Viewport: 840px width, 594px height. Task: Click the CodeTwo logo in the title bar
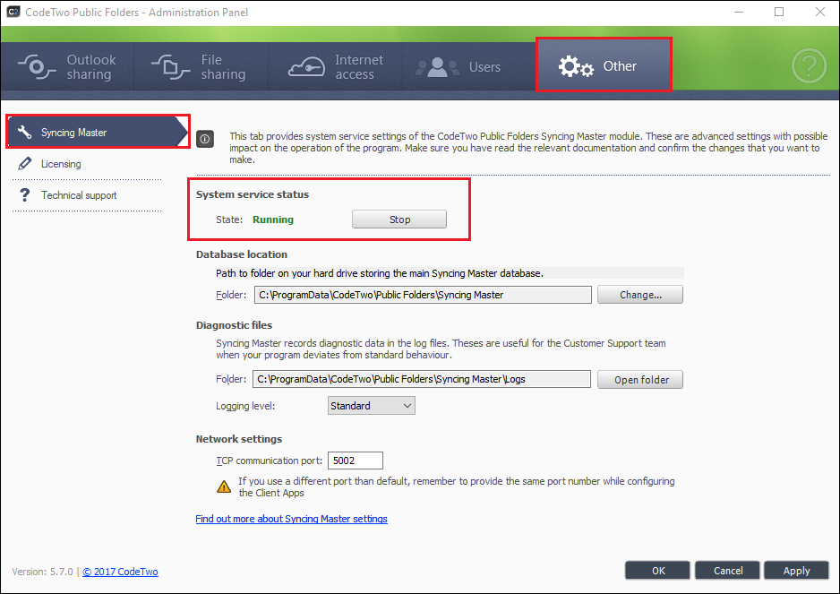point(14,13)
